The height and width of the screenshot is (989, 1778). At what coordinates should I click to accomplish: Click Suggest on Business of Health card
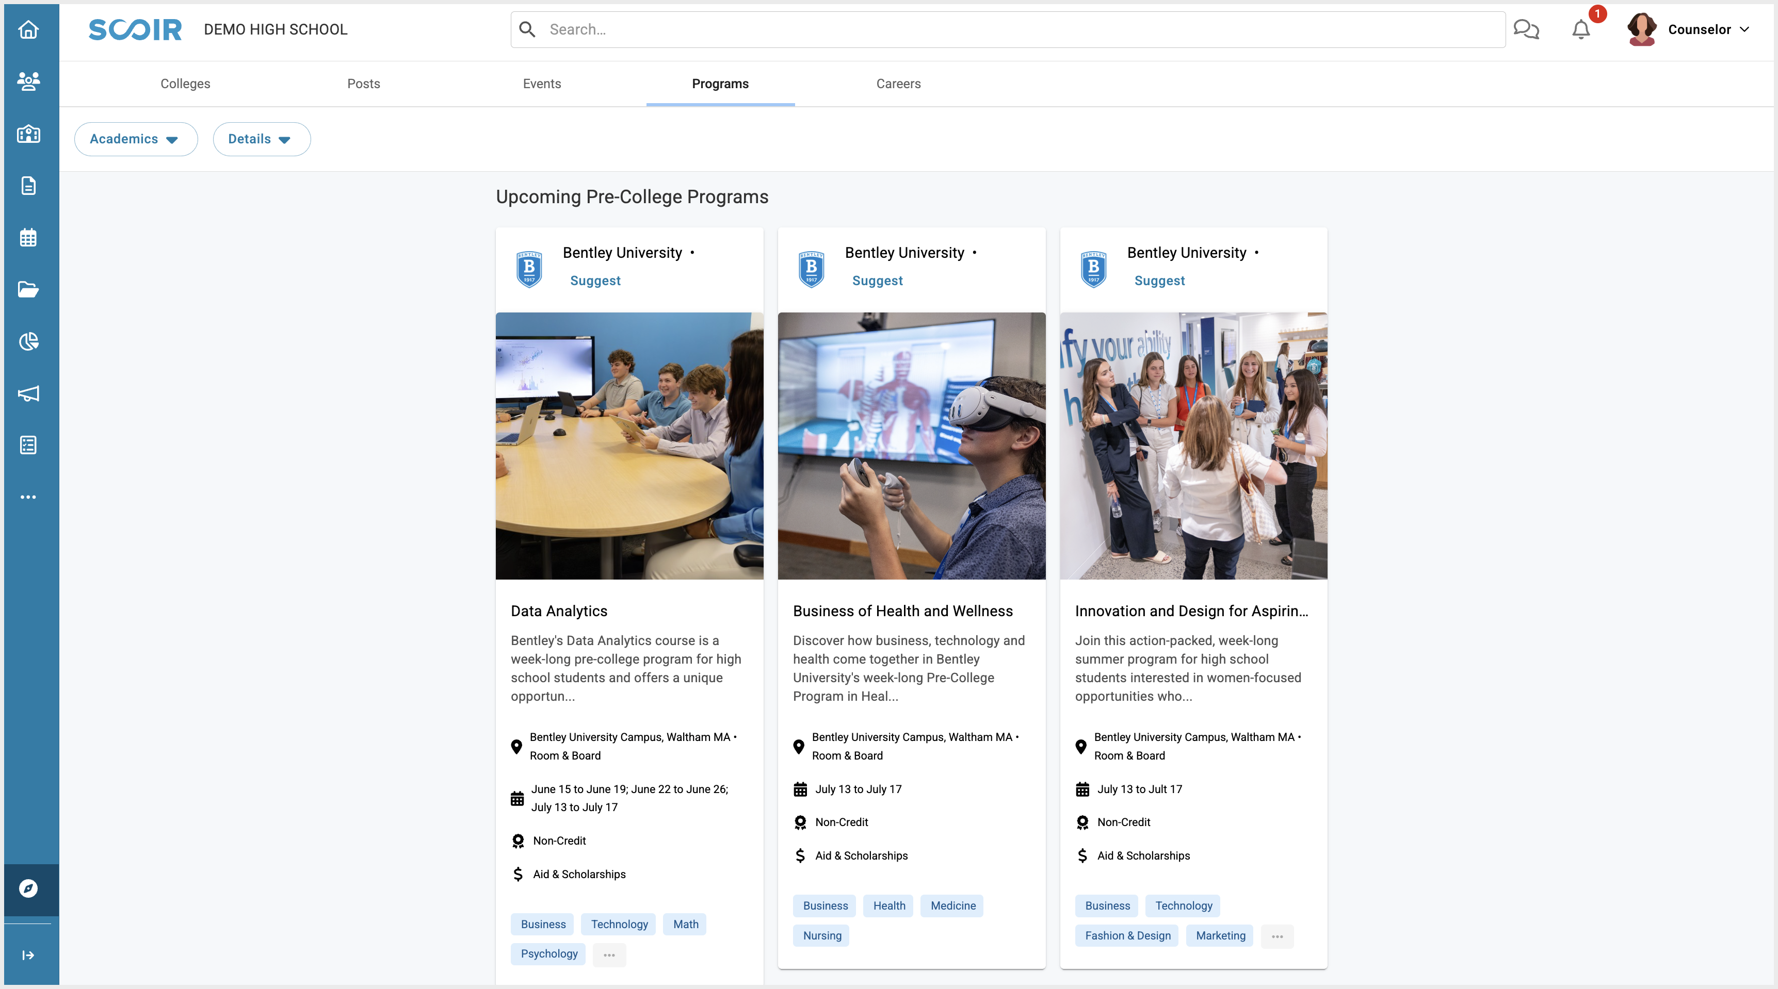point(877,281)
